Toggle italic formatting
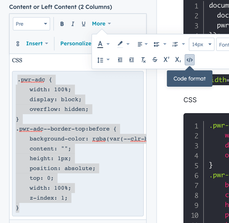 tap(73, 24)
